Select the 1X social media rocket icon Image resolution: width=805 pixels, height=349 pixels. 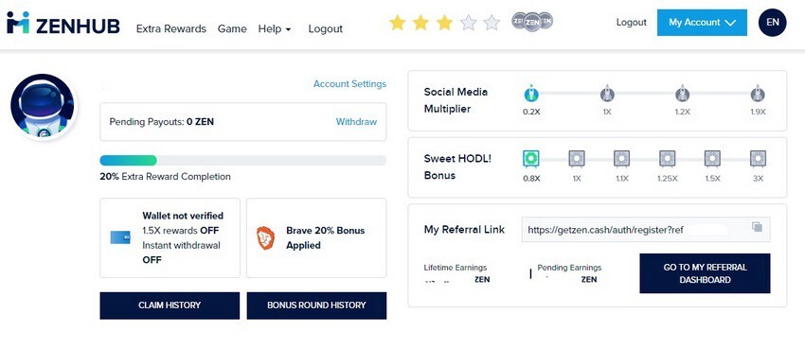[607, 94]
